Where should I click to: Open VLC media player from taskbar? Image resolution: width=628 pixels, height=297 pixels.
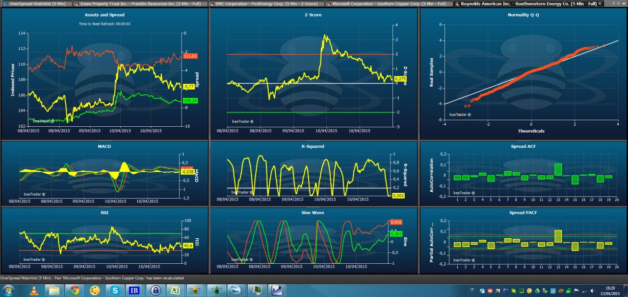point(34,290)
